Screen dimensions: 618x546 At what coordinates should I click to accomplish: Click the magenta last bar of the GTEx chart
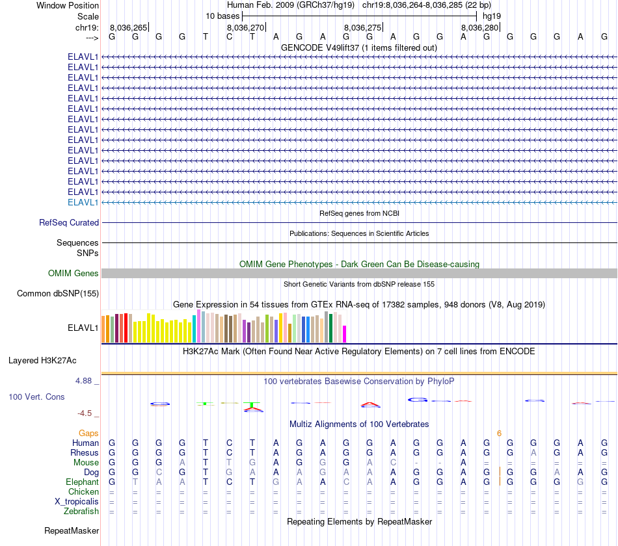(345, 334)
